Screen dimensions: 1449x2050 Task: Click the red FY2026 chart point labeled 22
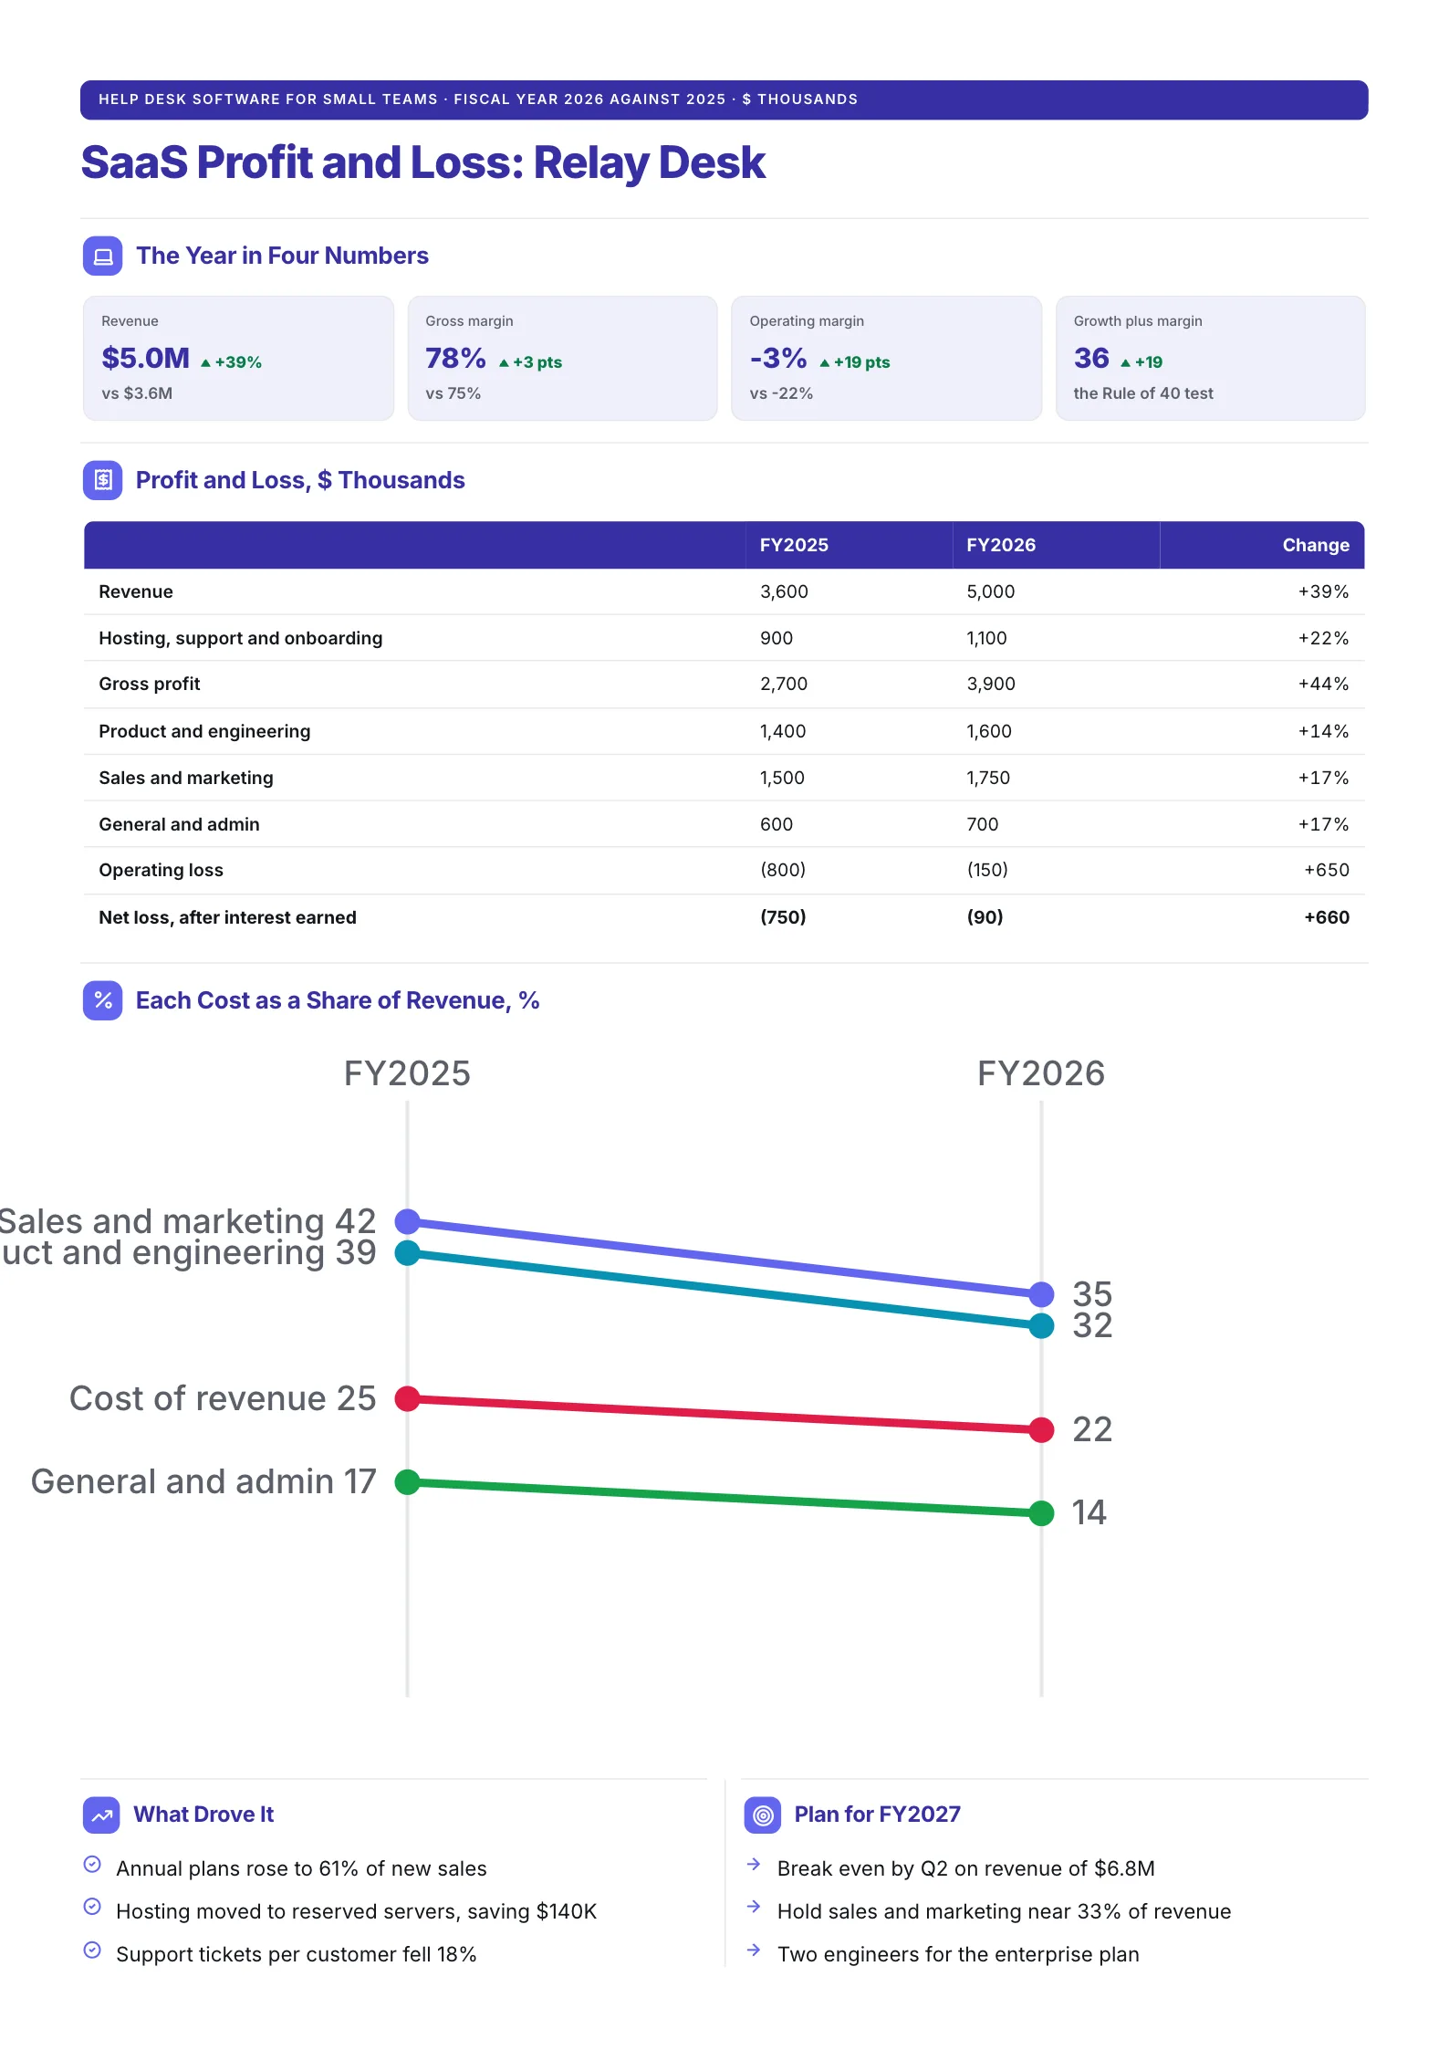tap(1041, 1429)
